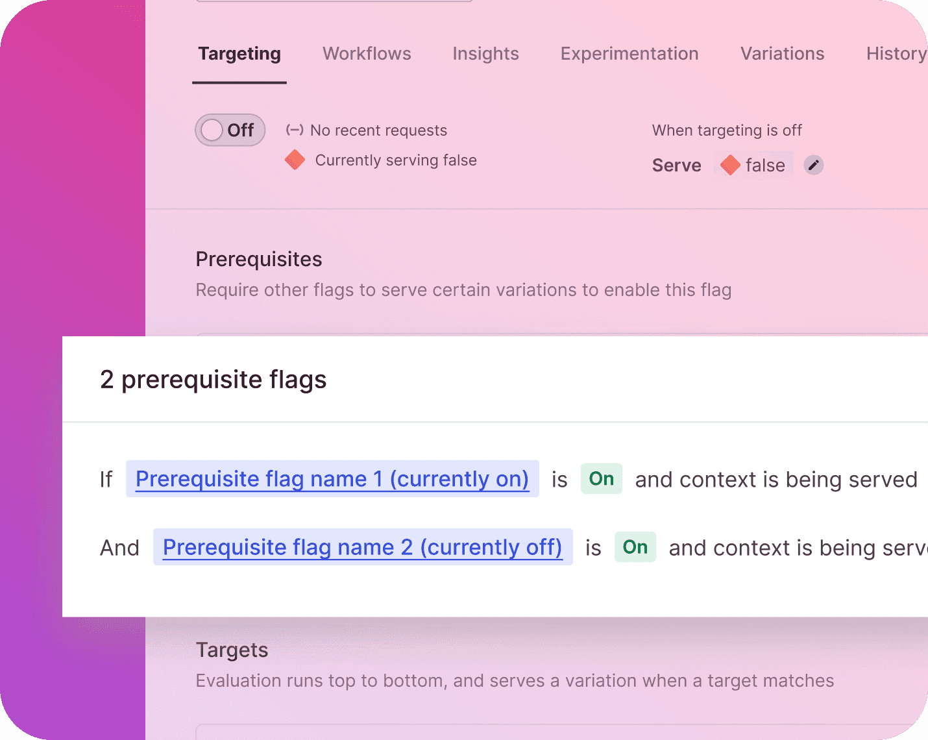Open the Targeting tab
Image resolution: width=928 pixels, height=740 pixels.
point(239,53)
